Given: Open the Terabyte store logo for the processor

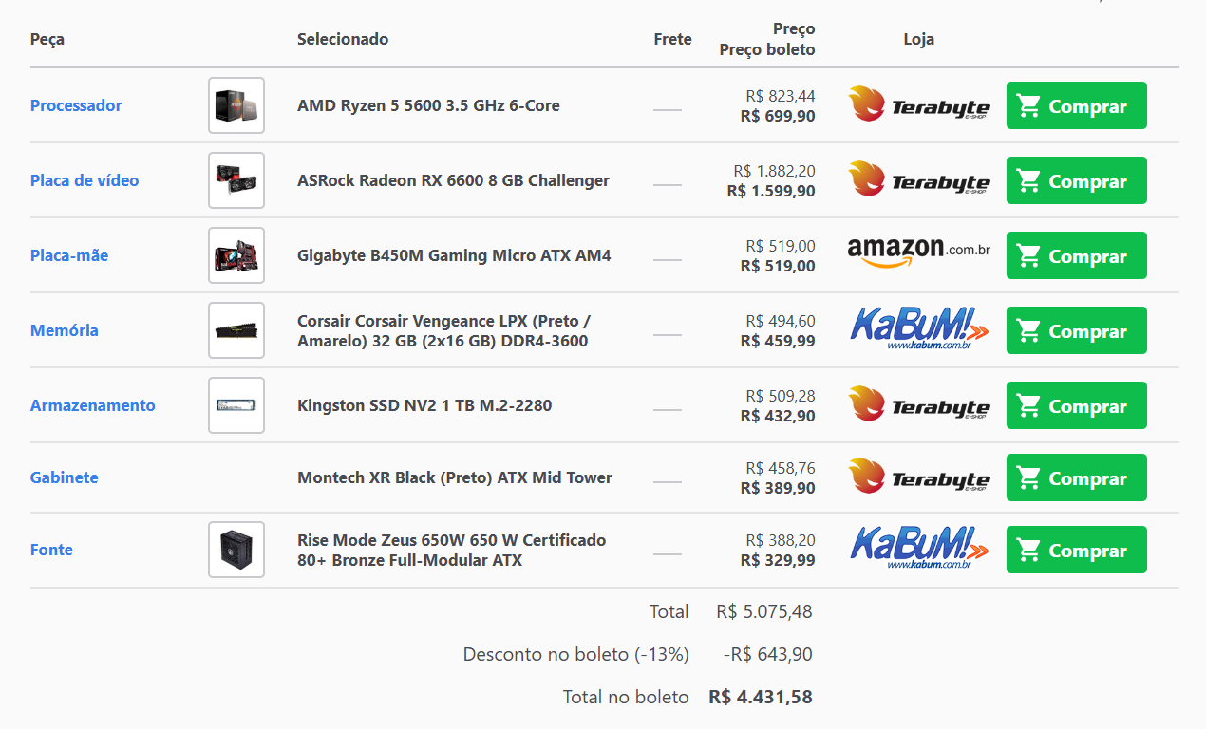Looking at the screenshot, I should pyautogui.click(x=919, y=105).
